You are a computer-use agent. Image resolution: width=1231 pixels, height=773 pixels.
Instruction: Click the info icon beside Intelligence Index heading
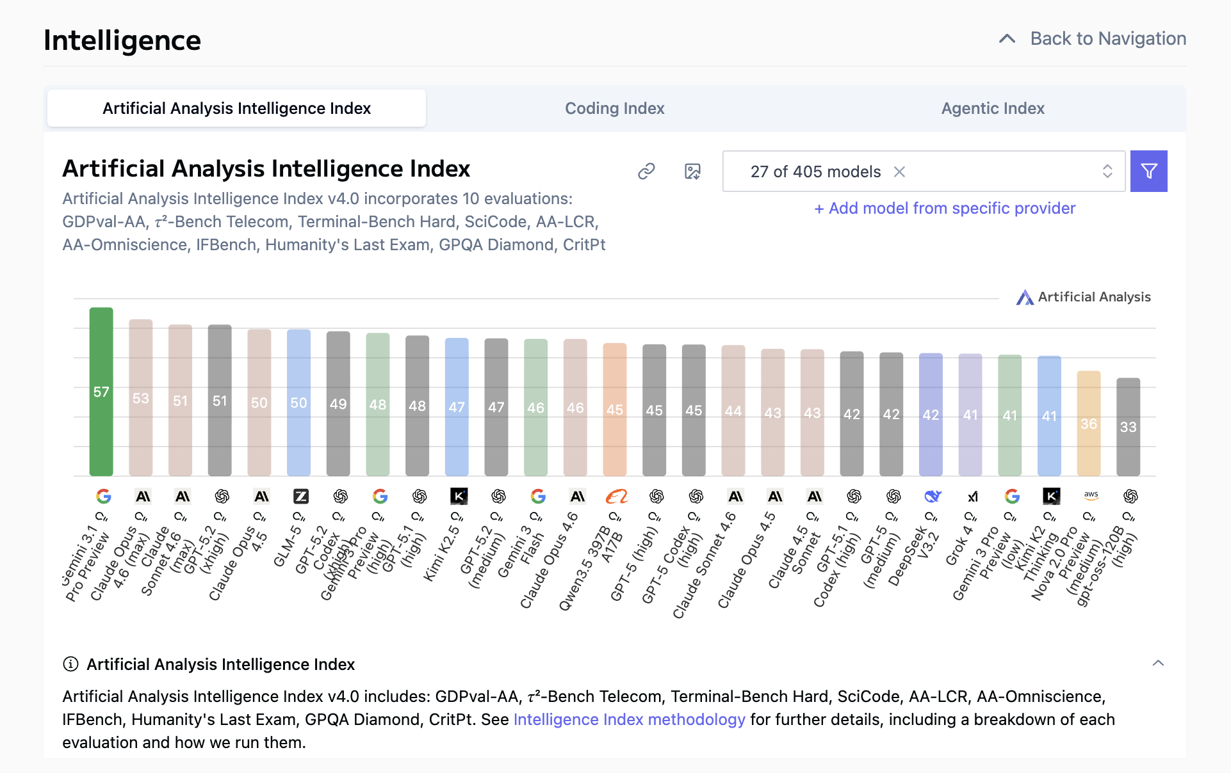70,664
